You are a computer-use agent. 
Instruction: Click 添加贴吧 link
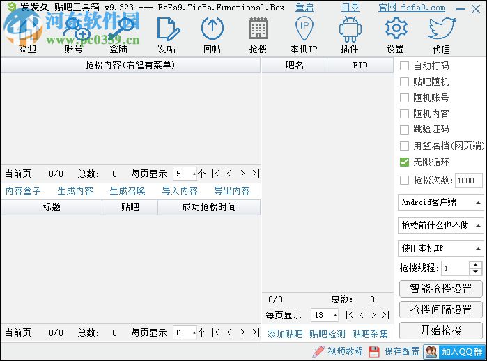click(284, 334)
